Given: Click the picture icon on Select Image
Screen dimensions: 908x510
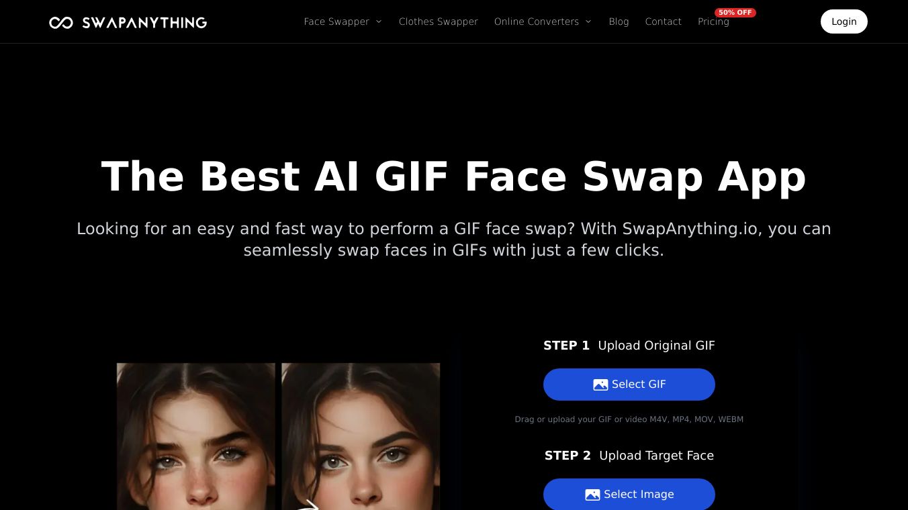Looking at the screenshot, I should click(592, 495).
